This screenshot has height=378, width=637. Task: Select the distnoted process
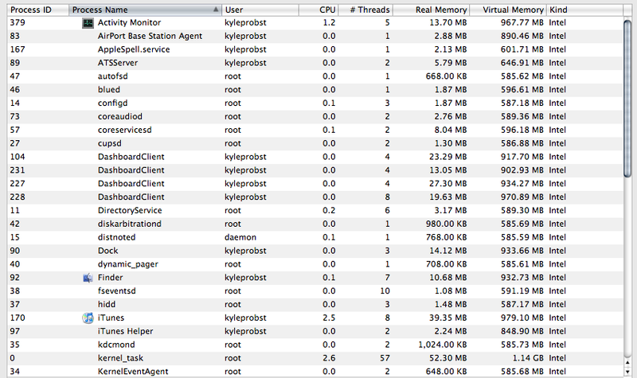tap(315, 237)
